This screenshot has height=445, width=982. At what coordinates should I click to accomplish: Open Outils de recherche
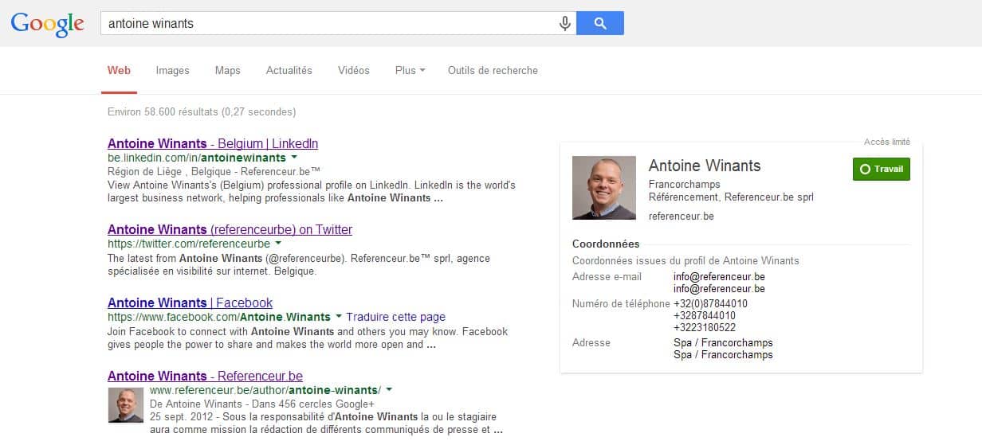[x=493, y=70]
